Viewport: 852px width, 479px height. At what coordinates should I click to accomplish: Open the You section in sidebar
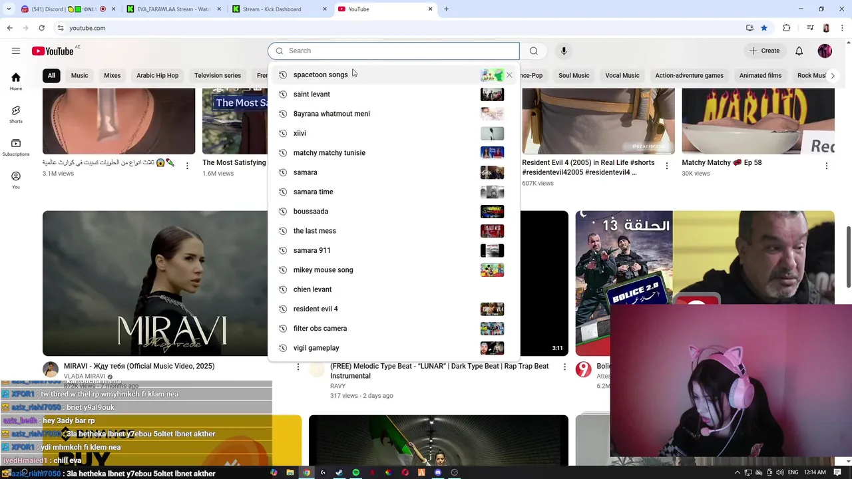(x=16, y=180)
